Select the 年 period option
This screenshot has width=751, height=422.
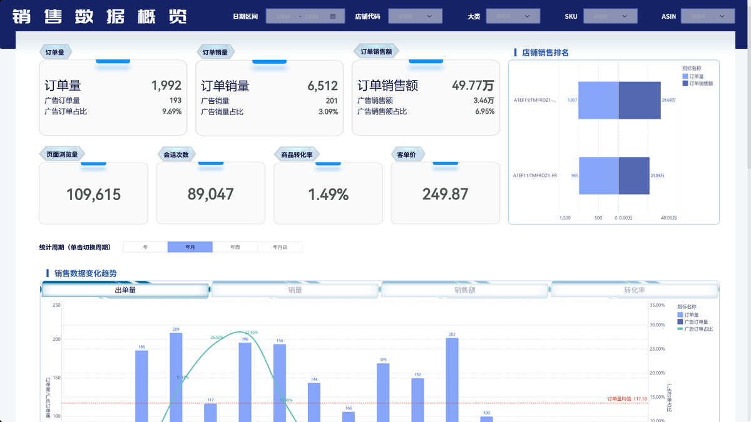[x=145, y=247]
